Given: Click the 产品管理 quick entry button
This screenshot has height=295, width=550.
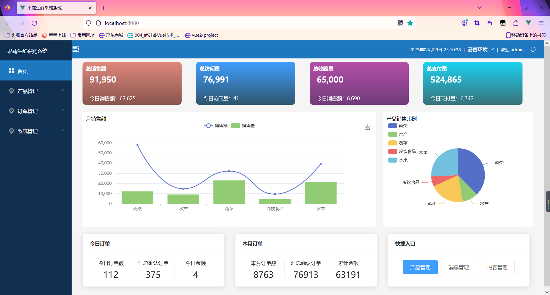Looking at the screenshot, I should [x=420, y=267].
